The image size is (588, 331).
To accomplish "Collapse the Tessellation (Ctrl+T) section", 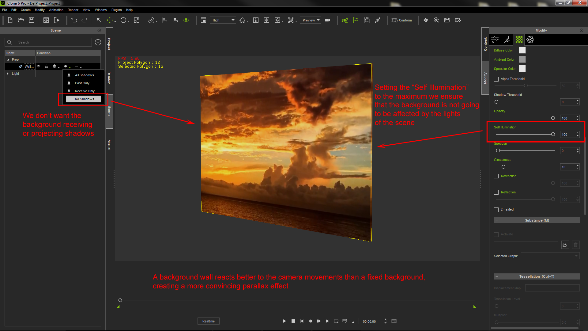I will pos(497,276).
